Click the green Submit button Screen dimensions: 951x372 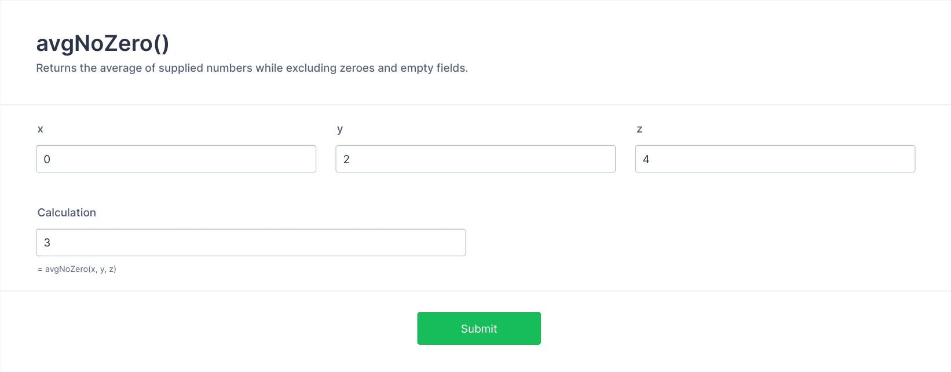click(x=479, y=329)
